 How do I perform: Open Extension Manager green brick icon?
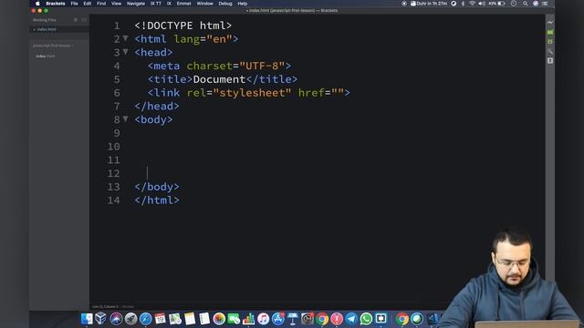pyautogui.click(x=550, y=33)
